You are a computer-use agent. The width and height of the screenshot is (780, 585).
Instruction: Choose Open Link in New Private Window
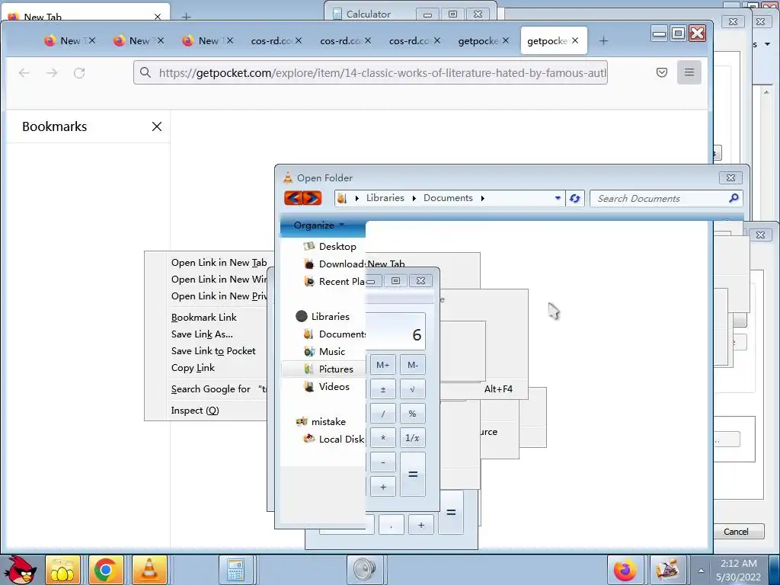(219, 296)
